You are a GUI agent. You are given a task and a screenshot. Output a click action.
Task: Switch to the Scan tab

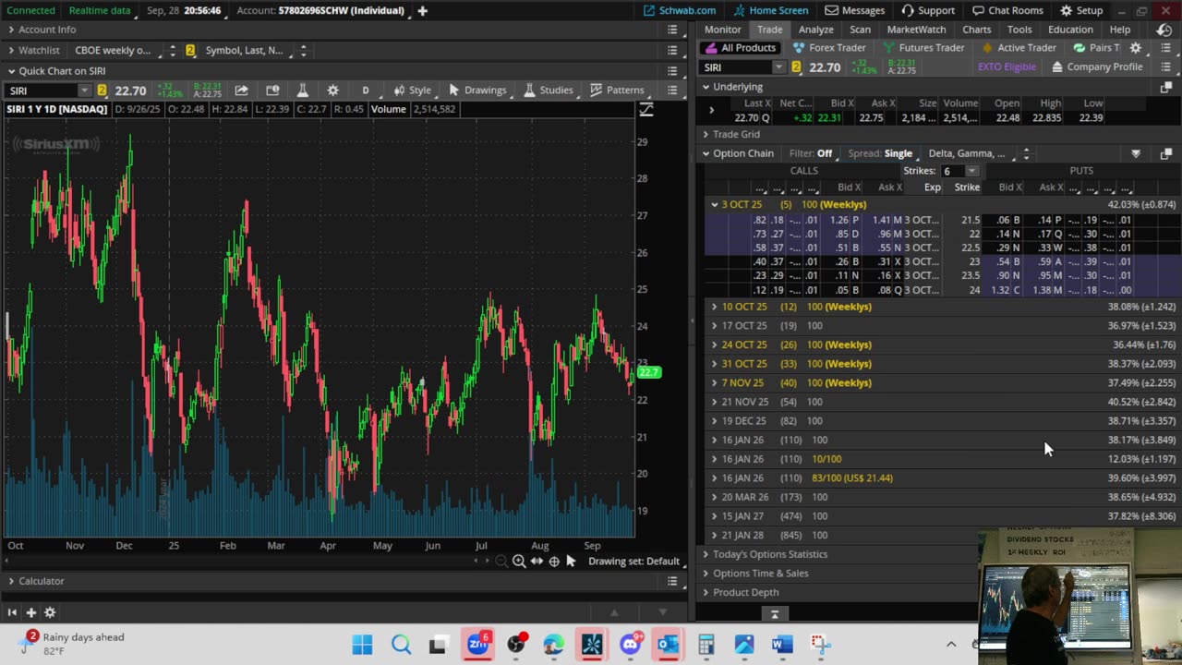(x=860, y=30)
